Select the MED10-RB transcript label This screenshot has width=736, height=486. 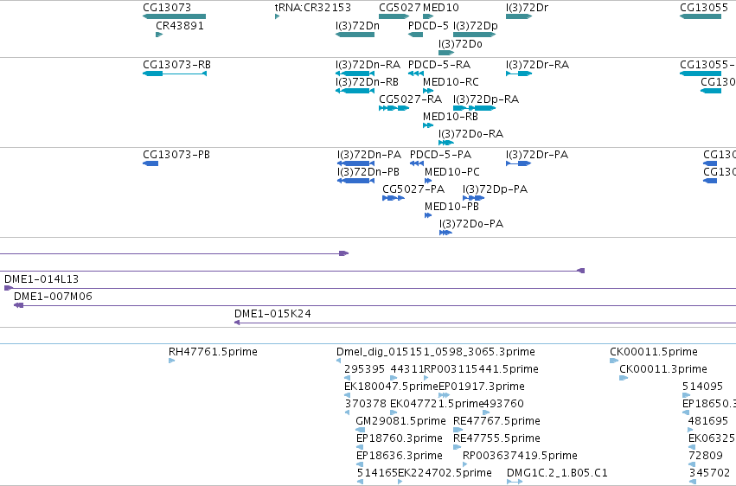pyautogui.click(x=450, y=117)
